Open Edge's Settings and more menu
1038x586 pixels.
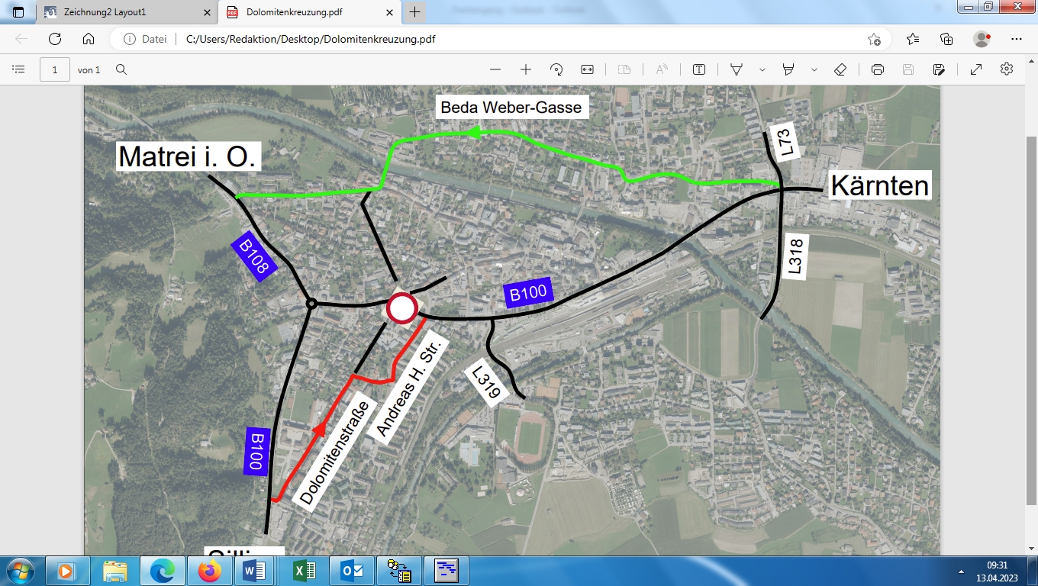(x=1016, y=38)
